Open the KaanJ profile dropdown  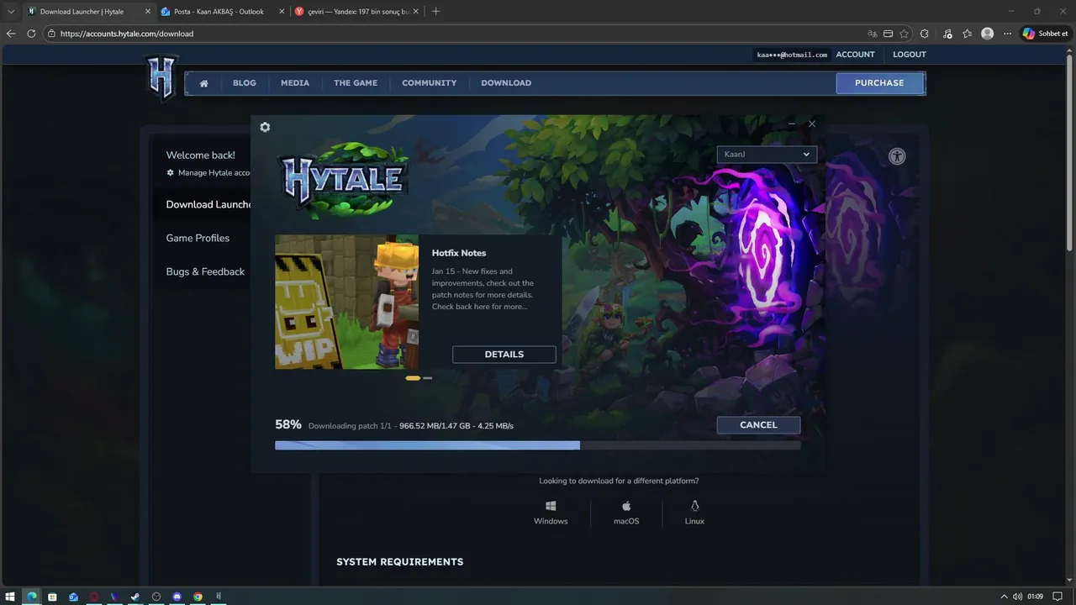(x=766, y=155)
